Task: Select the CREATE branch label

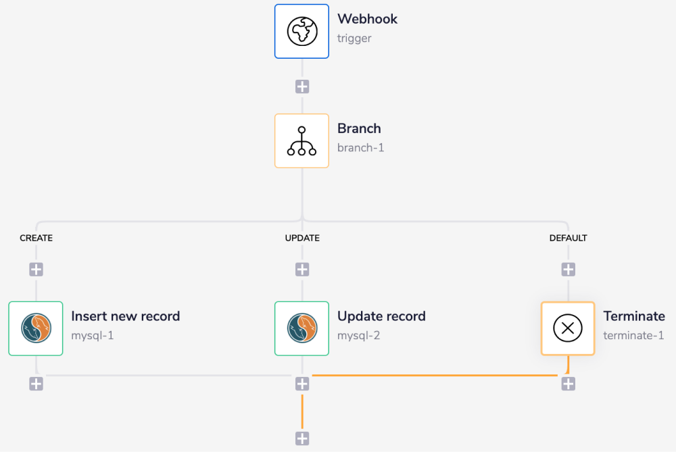Action: pyautogui.click(x=36, y=238)
